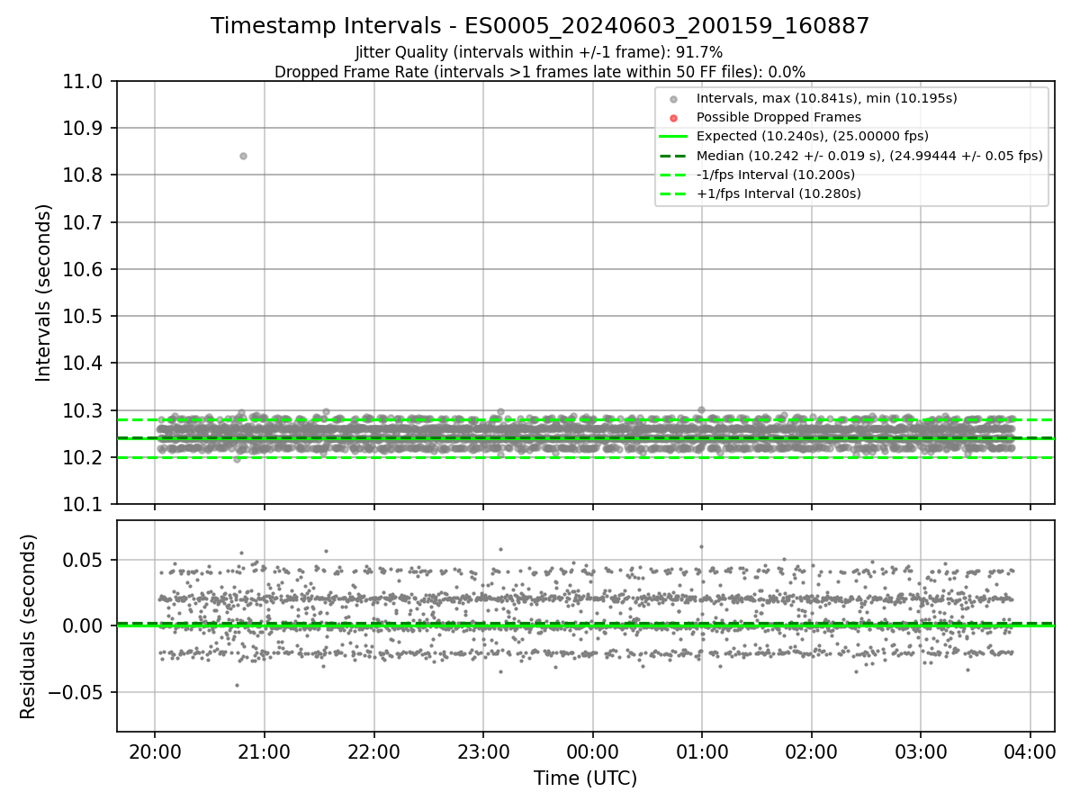
Task: Click legend entry 'Possible Dropped Frames'
Action: click(778, 117)
